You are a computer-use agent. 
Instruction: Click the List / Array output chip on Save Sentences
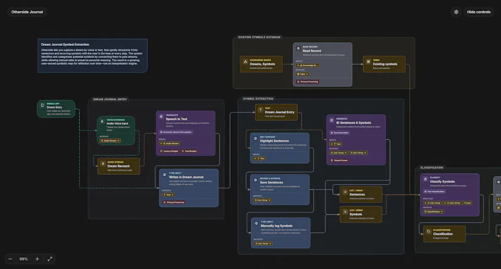[x=262, y=200]
